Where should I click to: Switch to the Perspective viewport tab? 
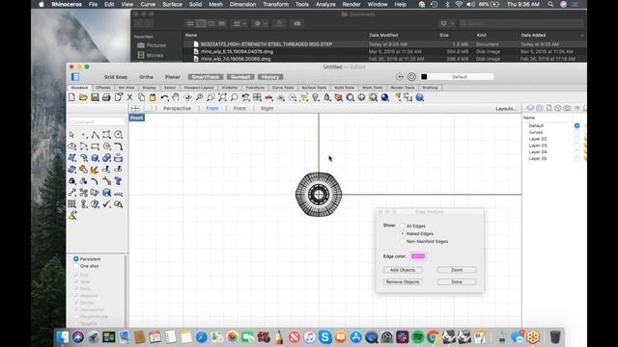[177, 108]
